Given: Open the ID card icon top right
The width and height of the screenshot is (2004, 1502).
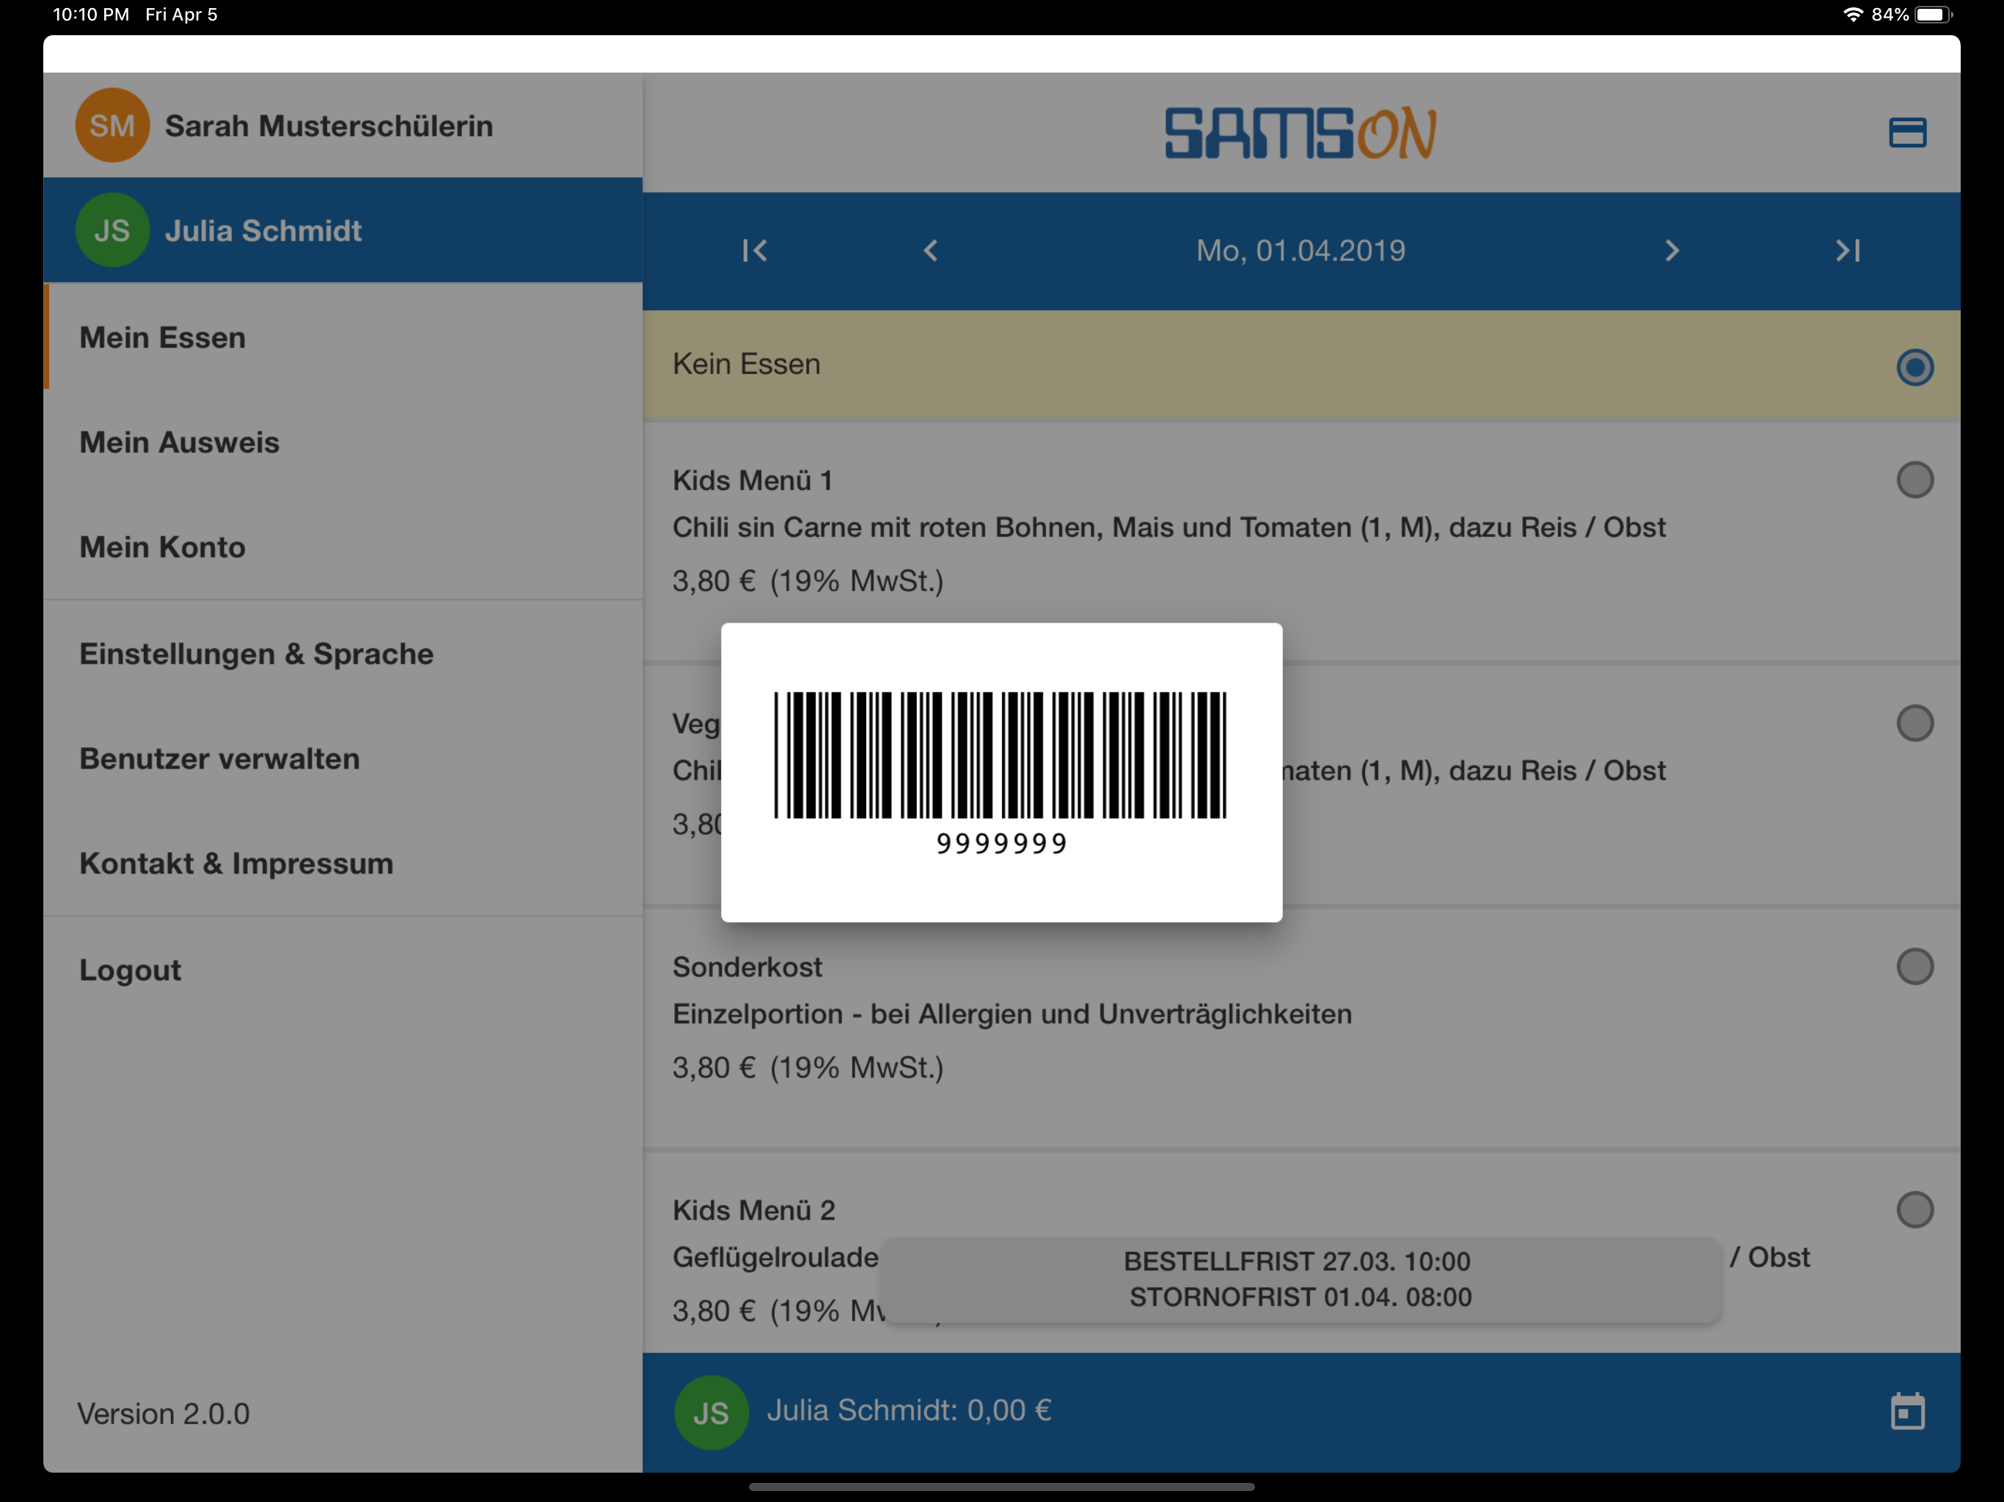Looking at the screenshot, I should click(x=1907, y=132).
